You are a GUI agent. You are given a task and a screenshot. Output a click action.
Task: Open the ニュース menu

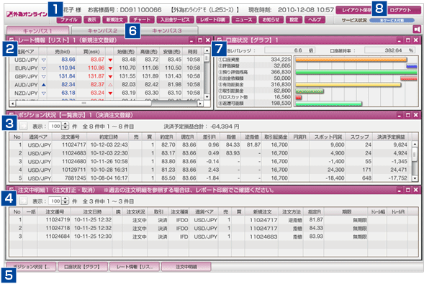click(244, 19)
